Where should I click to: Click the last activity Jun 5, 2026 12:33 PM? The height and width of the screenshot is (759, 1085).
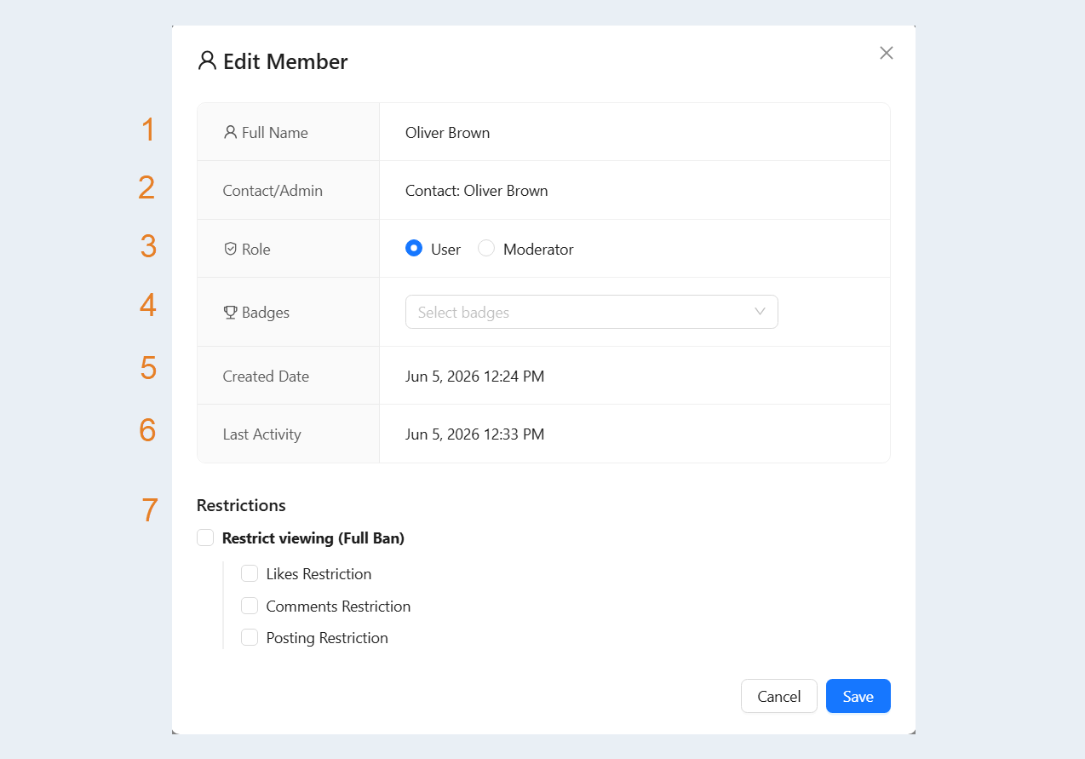click(x=475, y=434)
